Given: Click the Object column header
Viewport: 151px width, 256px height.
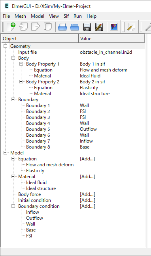Looking at the screenshot, I should coord(40,39).
